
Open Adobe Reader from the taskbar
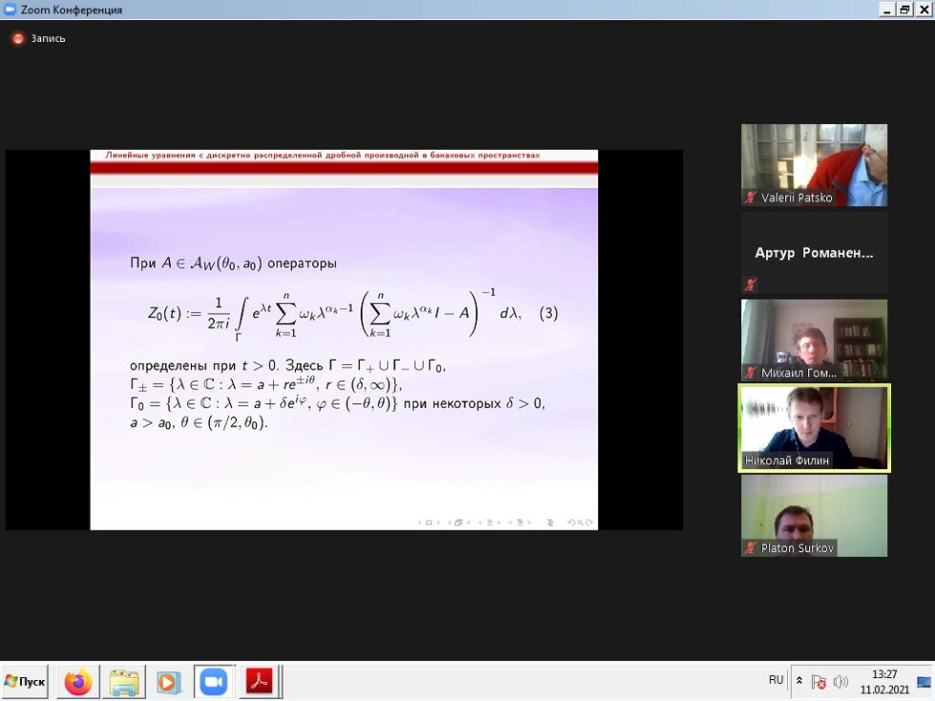259,682
